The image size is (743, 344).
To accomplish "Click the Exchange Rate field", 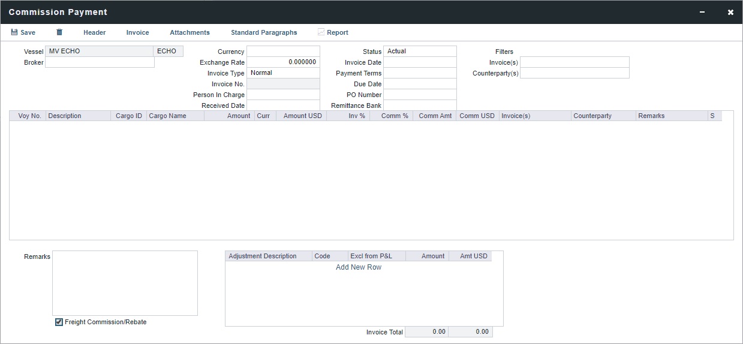I will point(283,62).
